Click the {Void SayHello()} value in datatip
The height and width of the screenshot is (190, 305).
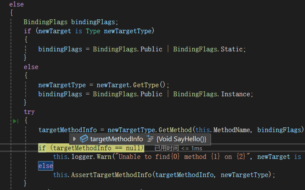181,139
